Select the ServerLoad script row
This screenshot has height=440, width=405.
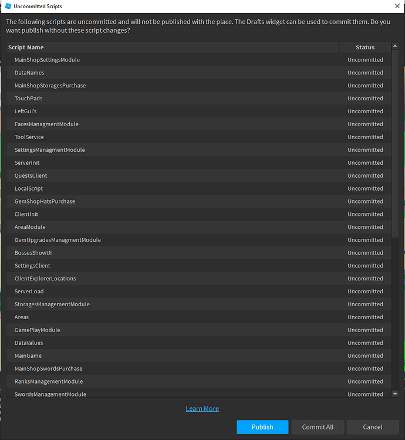click(199, 291)
